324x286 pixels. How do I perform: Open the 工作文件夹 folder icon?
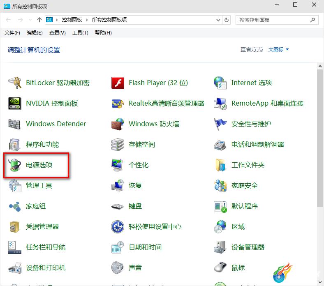220,165
